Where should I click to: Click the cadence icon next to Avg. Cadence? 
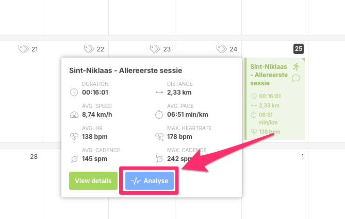tap(74, 158)
